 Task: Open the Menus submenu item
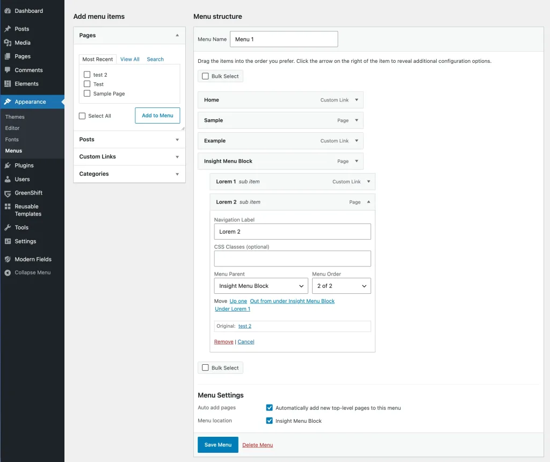[x=13, y=150]
